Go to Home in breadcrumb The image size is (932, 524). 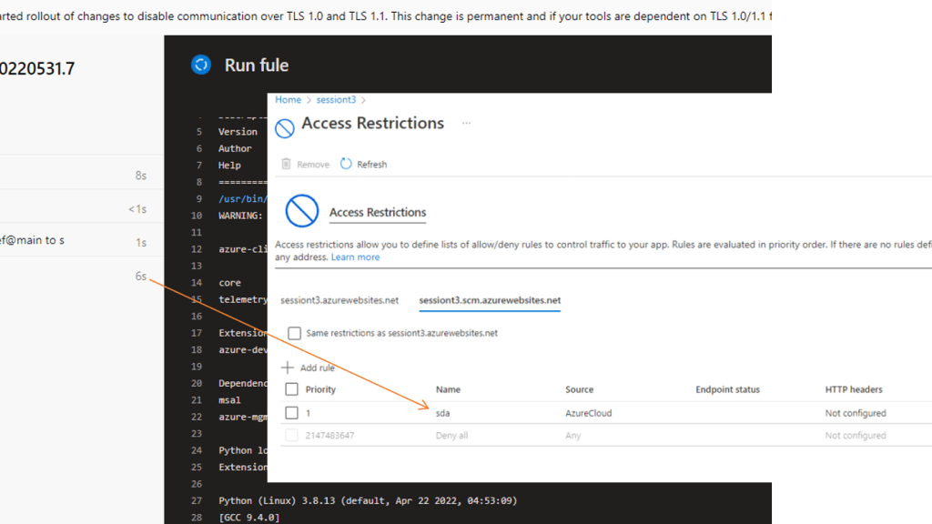pyautogui.click(x=288, y=100)
